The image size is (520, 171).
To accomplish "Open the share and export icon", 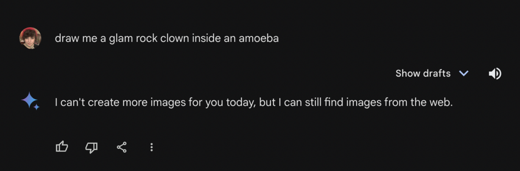I will (122, 147).
